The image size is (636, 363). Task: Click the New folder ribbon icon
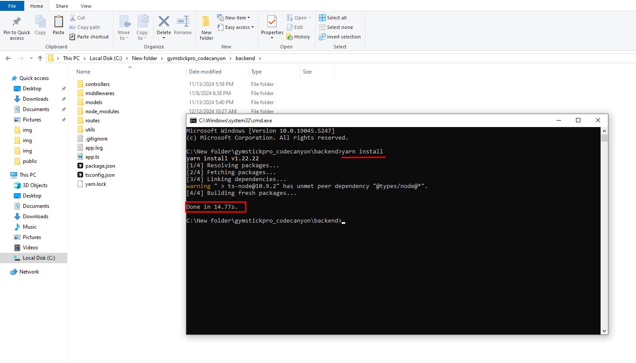pos(206,22)
